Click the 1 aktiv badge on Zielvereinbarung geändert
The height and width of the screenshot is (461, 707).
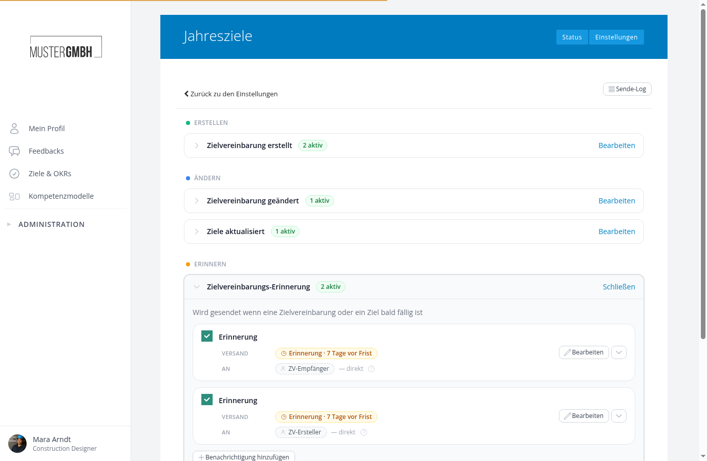[x=320, y=201]
